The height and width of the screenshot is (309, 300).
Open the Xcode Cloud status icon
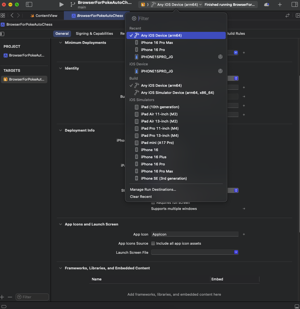(267, 5)
